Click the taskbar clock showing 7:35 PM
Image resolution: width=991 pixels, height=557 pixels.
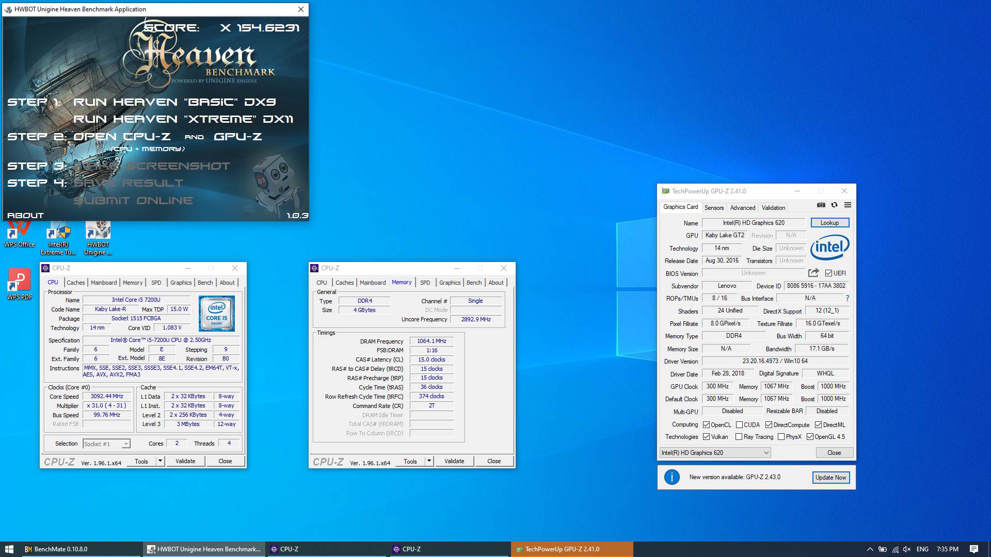(x=947, y=549)
